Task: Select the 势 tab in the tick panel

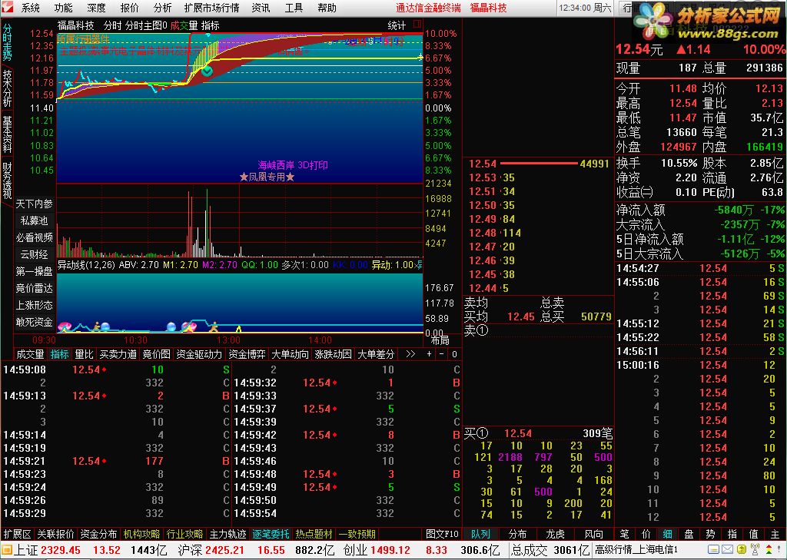Action: pyautogui.click(x=710, y=534)
